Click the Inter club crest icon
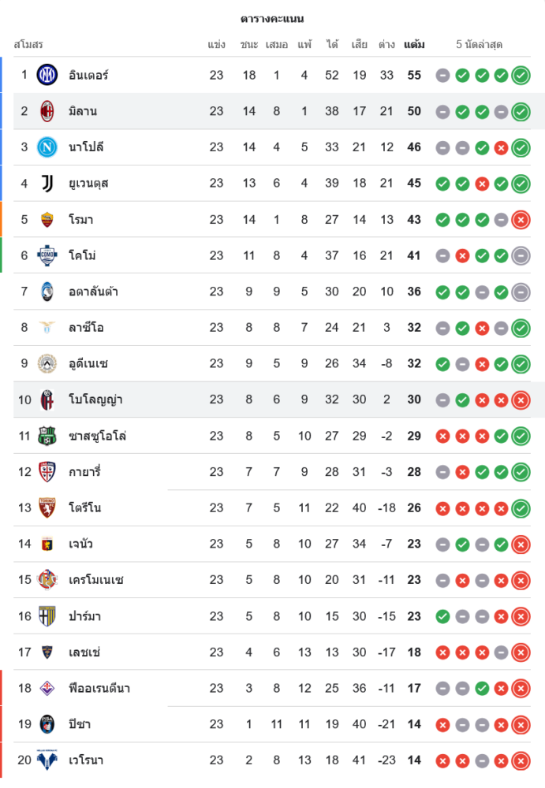This screenshot has width=545, height=788. [47, 75]
